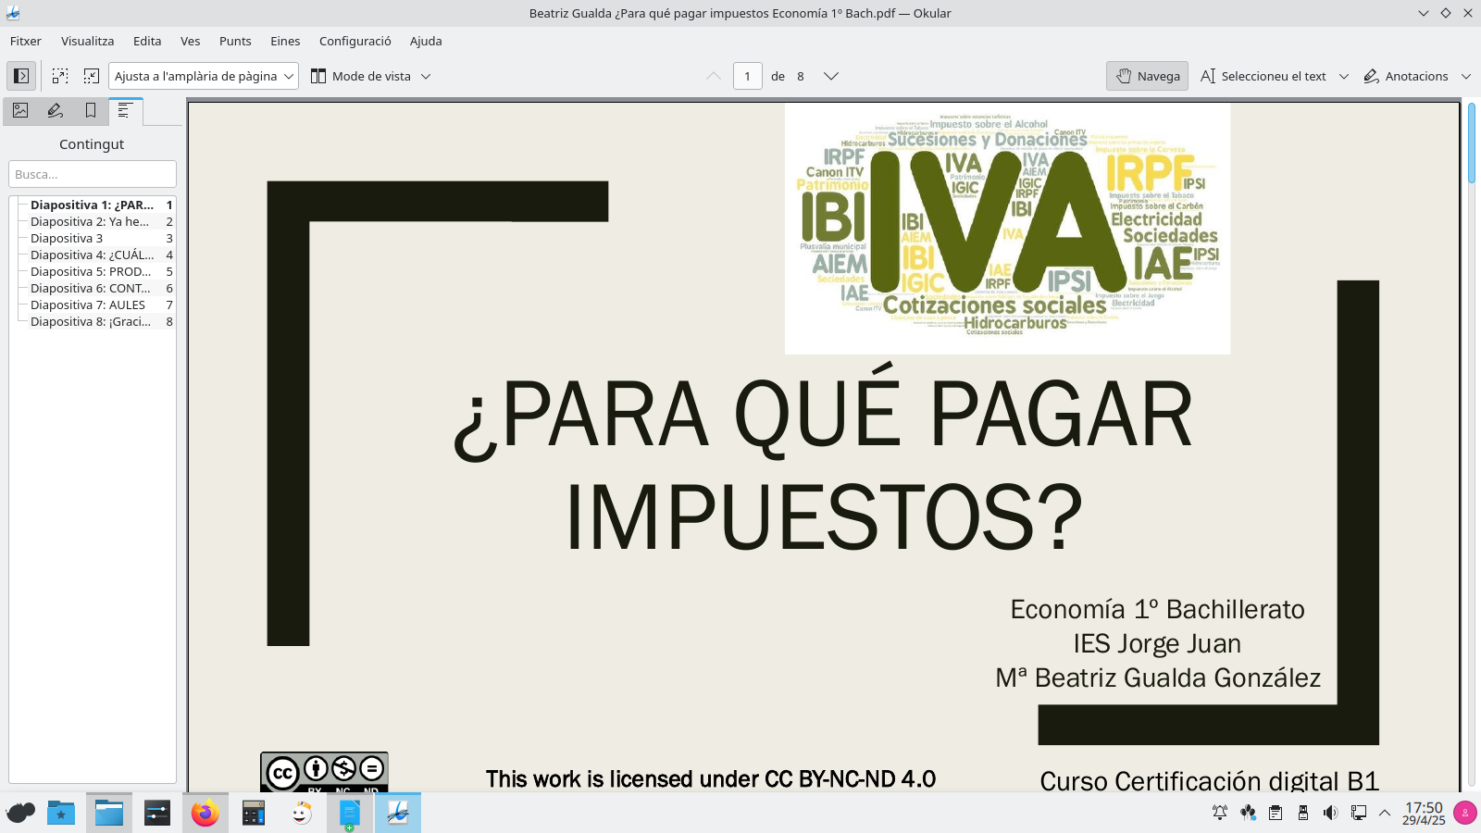Open the Edita menu
Viewport: 1481px width, 833px height.
[x=147, y=41]
